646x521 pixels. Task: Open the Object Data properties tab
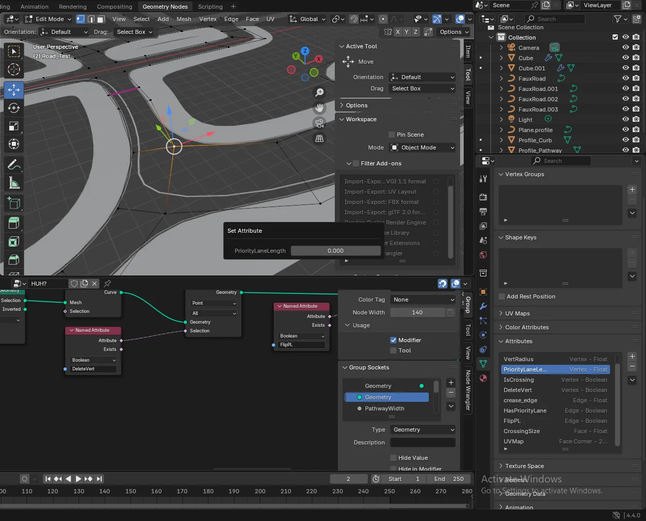coord(483,364)
